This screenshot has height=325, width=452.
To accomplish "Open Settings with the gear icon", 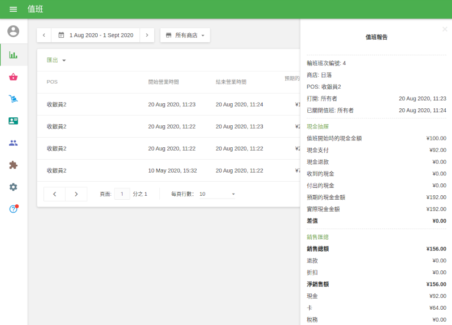I will coord(14,187).
